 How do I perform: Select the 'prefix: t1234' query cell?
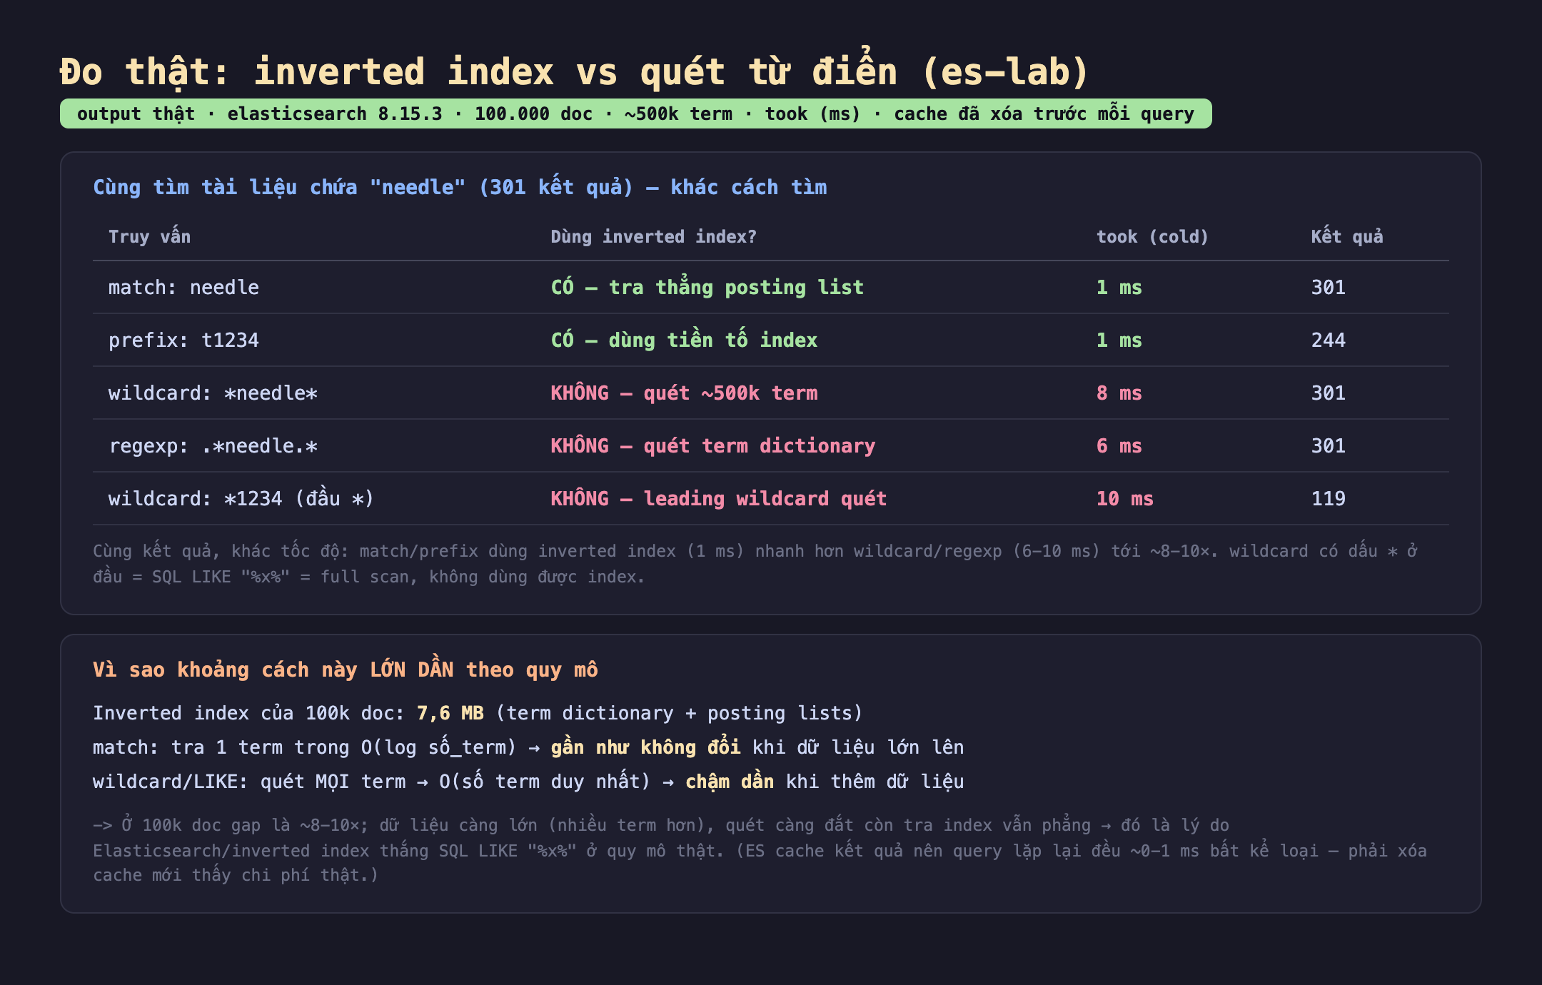click(x=183, y=340)
